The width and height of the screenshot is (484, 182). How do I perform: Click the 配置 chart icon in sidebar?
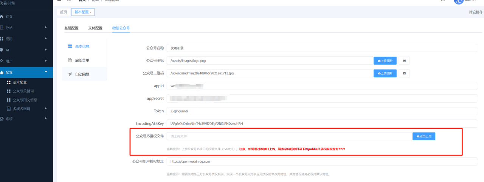pos(2,72)
